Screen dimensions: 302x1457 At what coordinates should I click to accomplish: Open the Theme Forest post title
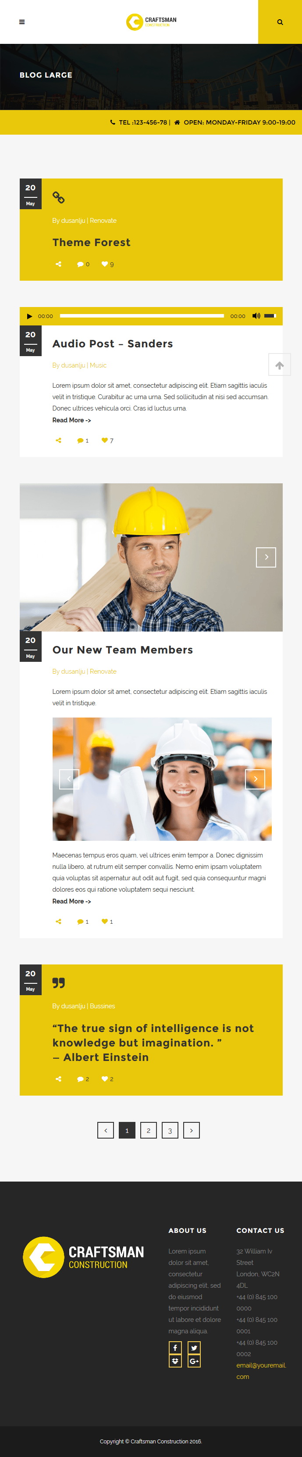91,243
